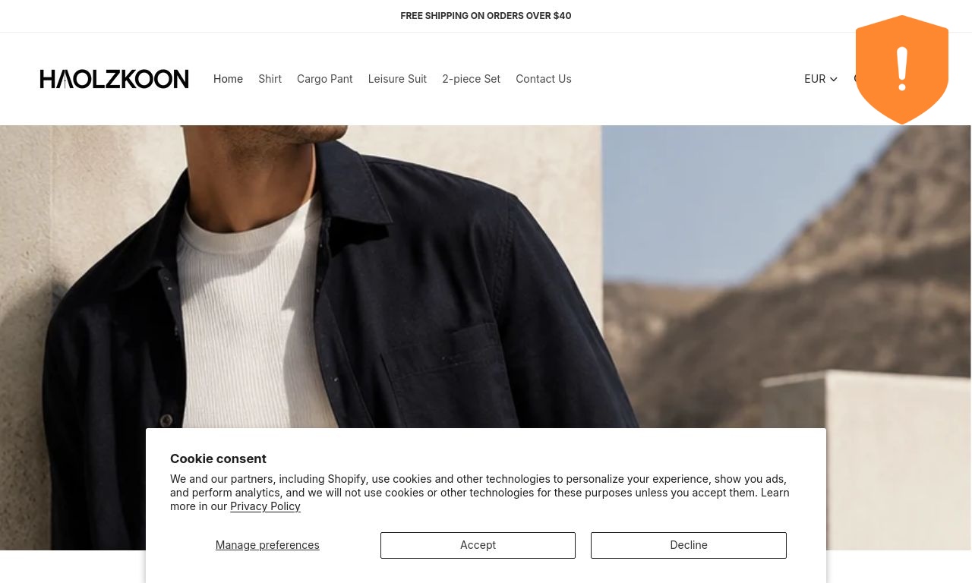
Task: Open the Shirt category
Action: pos(270,79)
